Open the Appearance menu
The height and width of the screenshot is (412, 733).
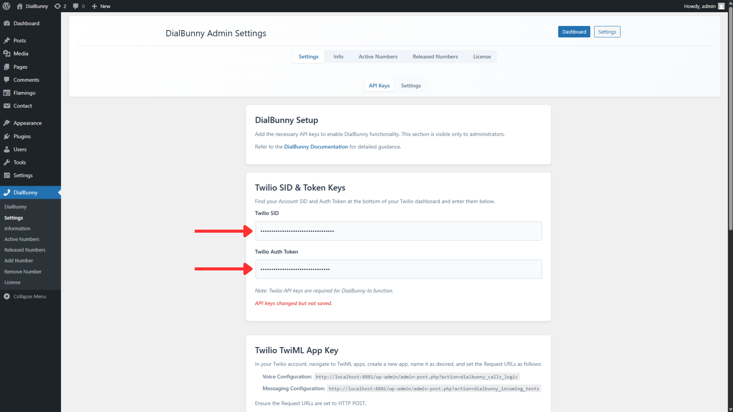[x=27, y=123]
